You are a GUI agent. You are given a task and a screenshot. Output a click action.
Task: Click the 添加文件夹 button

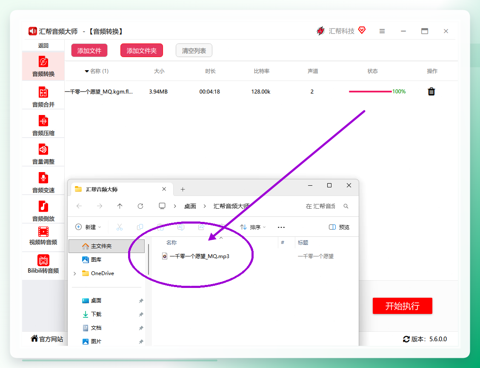141,51
